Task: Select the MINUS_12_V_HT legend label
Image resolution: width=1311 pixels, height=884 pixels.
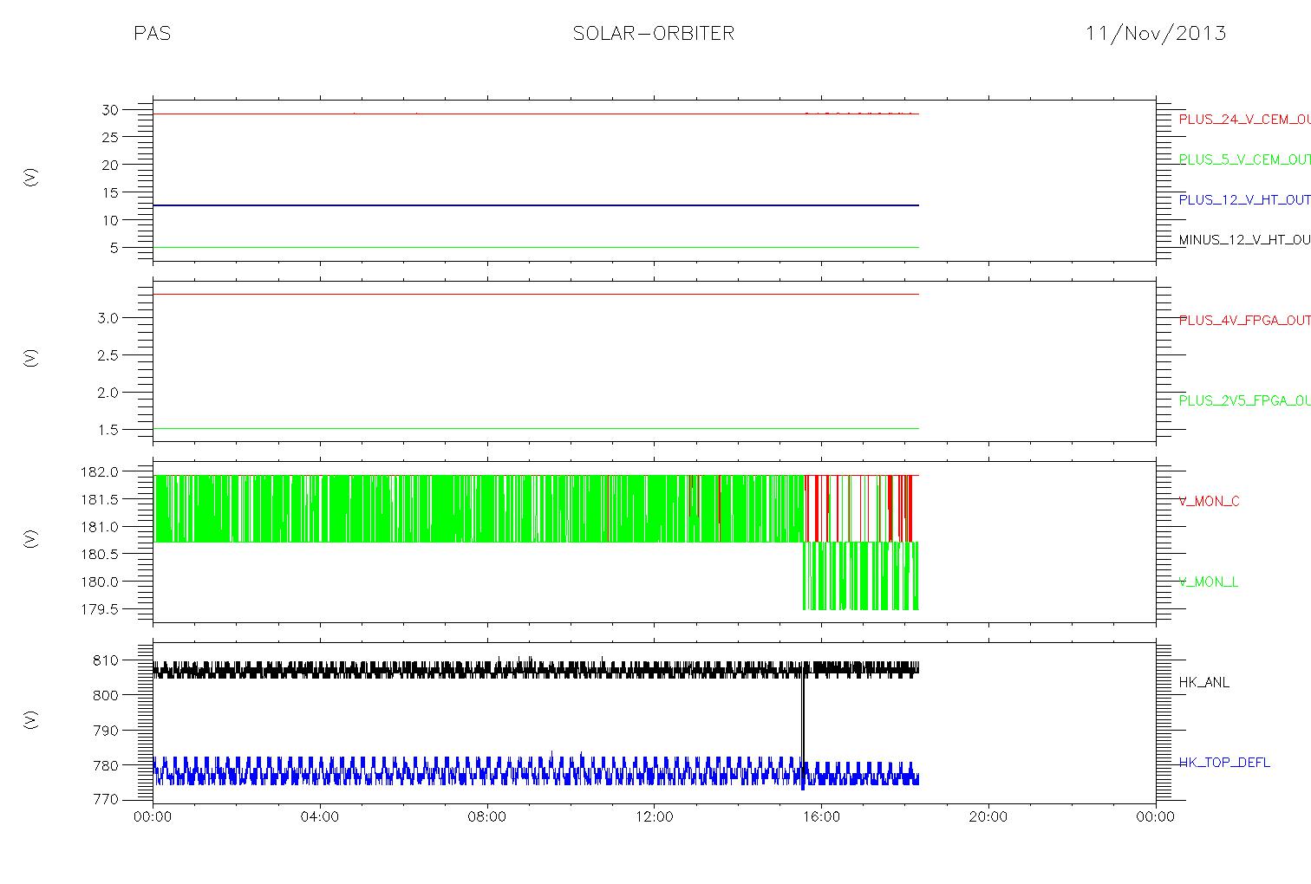Action: pyautogui.click(x=1244, y=239)
